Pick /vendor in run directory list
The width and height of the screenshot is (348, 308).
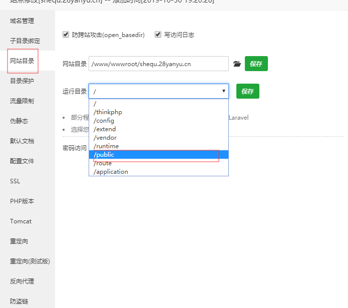[159, 138]
